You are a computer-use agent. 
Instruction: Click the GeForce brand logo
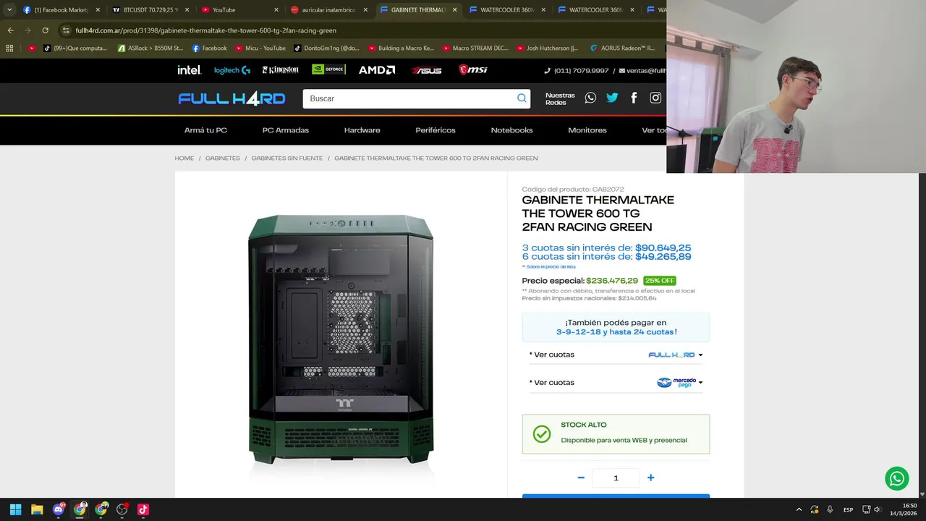328,69
